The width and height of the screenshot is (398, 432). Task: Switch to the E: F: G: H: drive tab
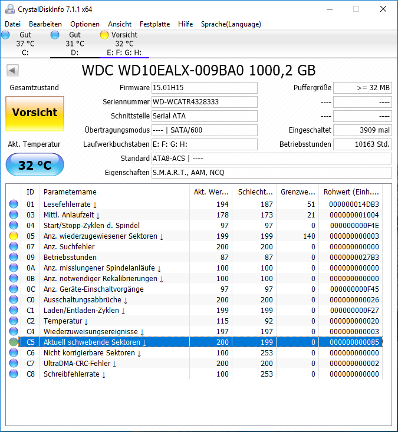pos(124,44)
